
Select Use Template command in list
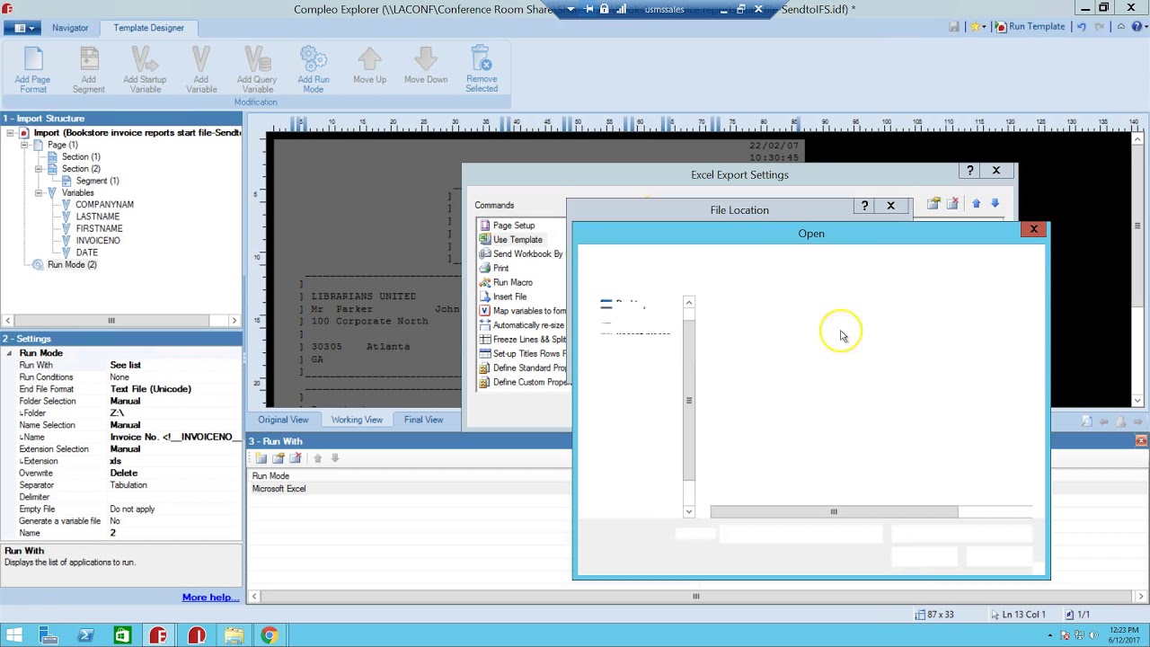tap(517, 240)
